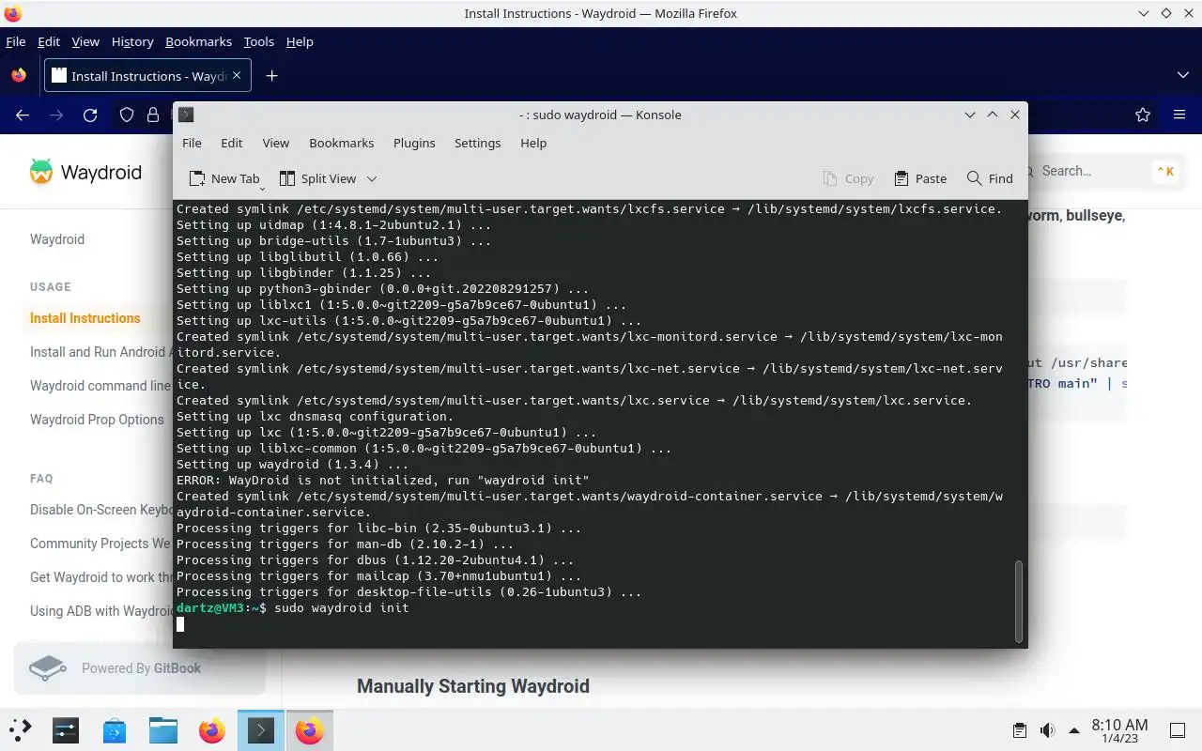Click Manually Starting Waydroid heading
Viewport: 1202px width, 751px height.
click(x=473, y=686)
